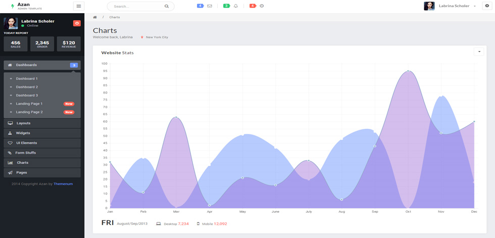Click the Website Stats panel title
Image resolution: width=495 pixels, height=238 pixels.
coord(117,53)
